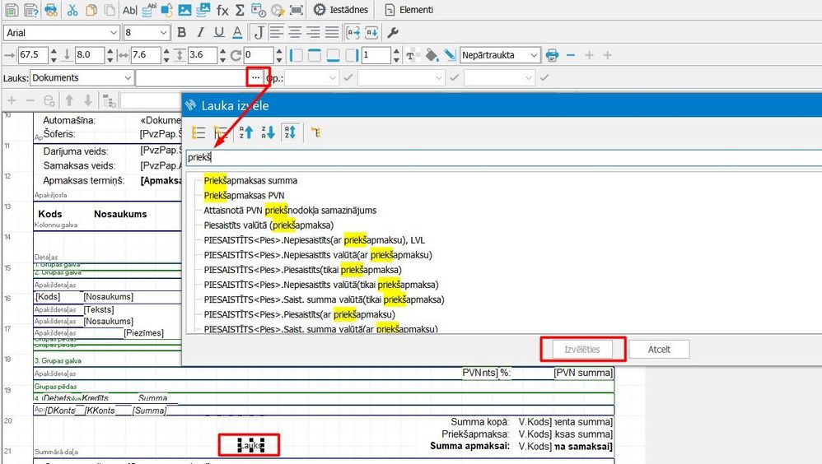Select 'Piesaistīts valūtā (priekšapmaksa)'

click(269, 225)
